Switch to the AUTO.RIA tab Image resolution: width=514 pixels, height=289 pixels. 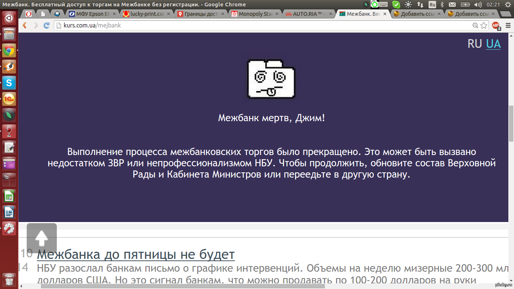click(309, 14)
